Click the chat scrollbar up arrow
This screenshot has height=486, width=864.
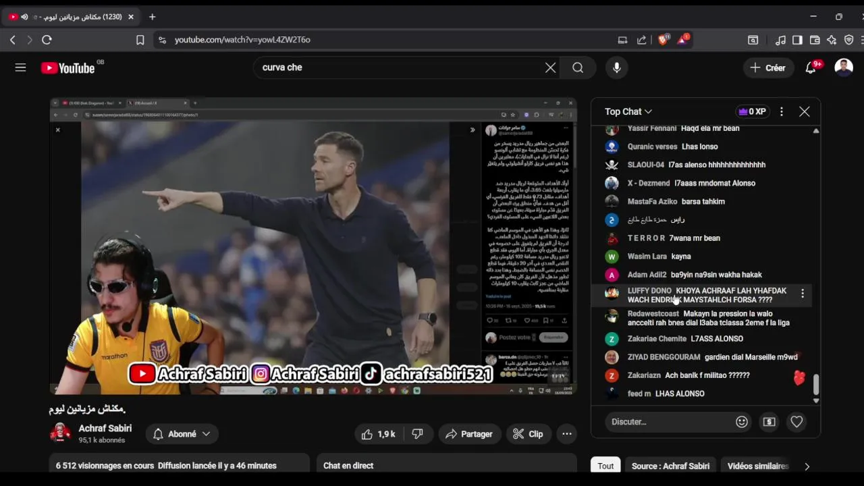[816, 130]
